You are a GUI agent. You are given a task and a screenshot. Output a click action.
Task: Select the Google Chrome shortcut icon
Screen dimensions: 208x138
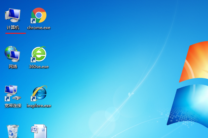pos(38,15)
